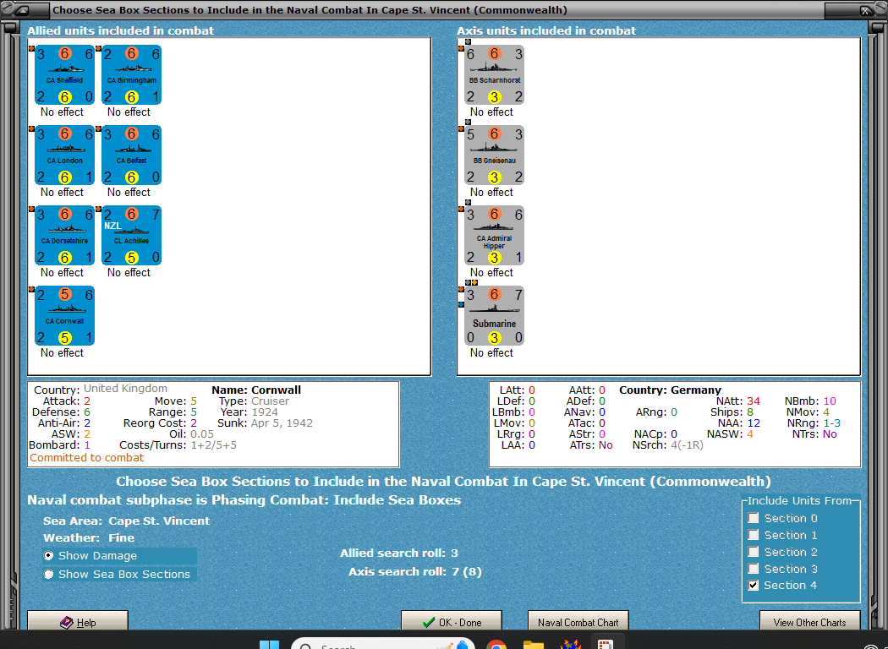Select the CA Dorsetshire unit counter
This screenshot has width=888, height=649.
tap(64, 236)
